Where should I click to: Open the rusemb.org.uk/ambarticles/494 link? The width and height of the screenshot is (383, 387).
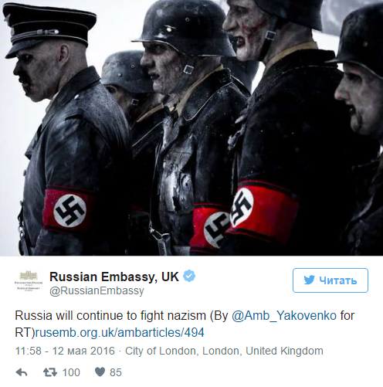[x=120, y=333]
